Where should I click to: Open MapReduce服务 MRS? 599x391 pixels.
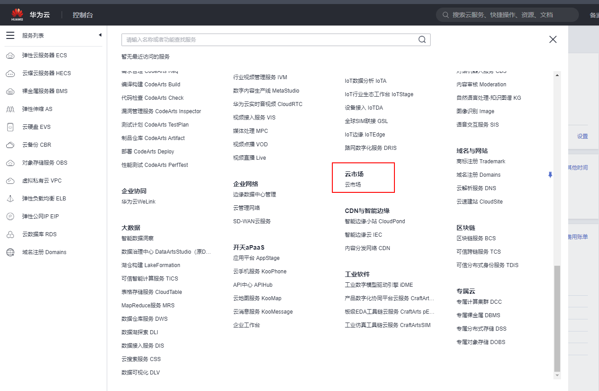point(148,306)
